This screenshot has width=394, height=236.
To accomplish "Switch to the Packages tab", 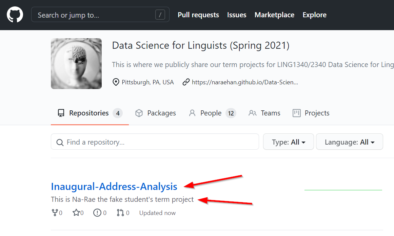I will tap(155, 113).
